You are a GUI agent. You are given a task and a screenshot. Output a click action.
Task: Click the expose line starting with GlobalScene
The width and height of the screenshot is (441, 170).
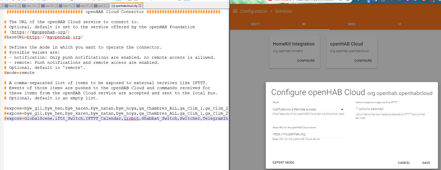[116, 118]
